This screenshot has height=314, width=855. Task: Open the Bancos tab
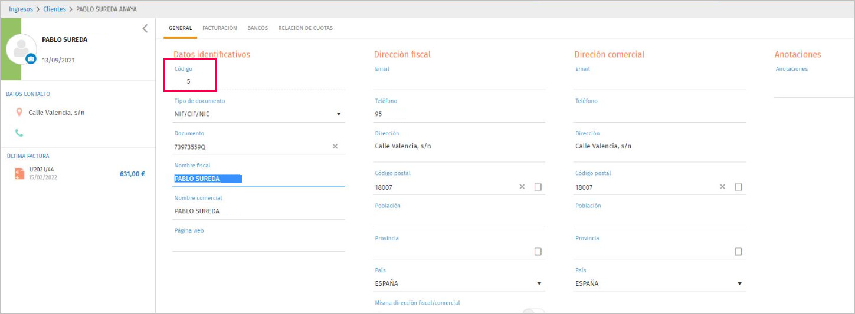(x=257, y=28)
